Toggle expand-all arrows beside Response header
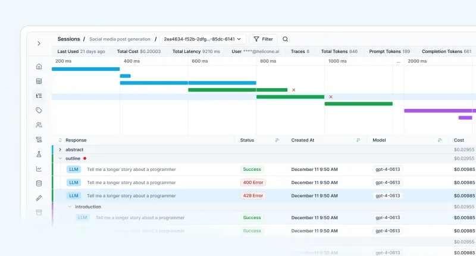Image resolution: width=476 pixels, height=256 pixels. coord(60,140)
